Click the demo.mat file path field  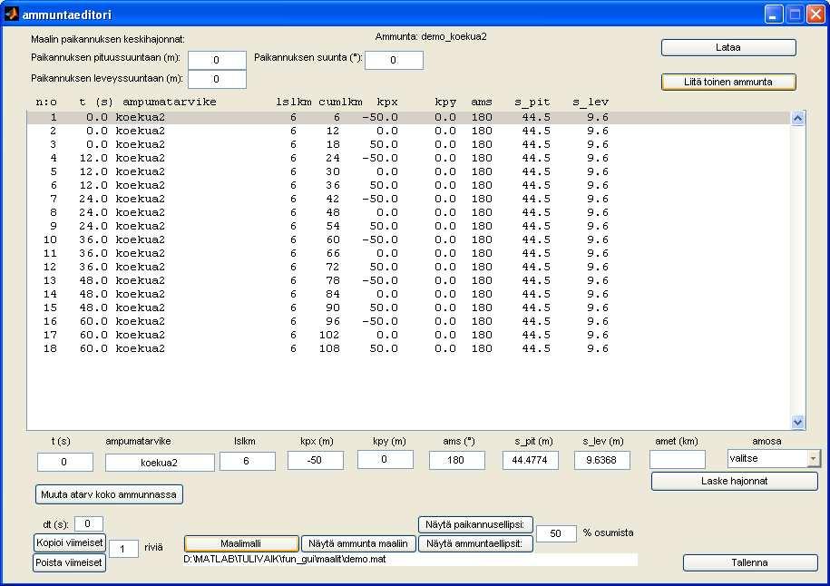[x=410, y=560]
